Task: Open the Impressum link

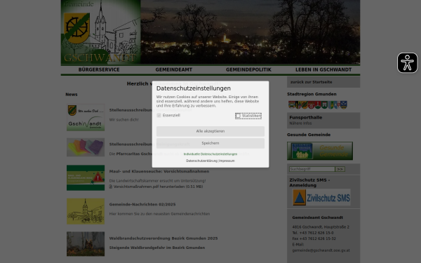Action: point(227,161)
